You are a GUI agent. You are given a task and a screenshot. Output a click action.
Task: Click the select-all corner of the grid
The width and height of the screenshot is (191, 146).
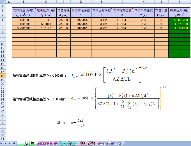coord(3,2)
